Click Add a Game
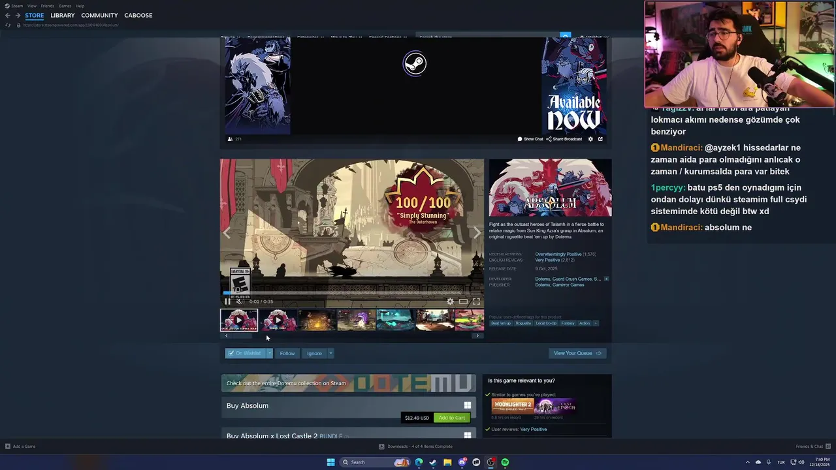836x470 pixels. click(x=20, y=446)
